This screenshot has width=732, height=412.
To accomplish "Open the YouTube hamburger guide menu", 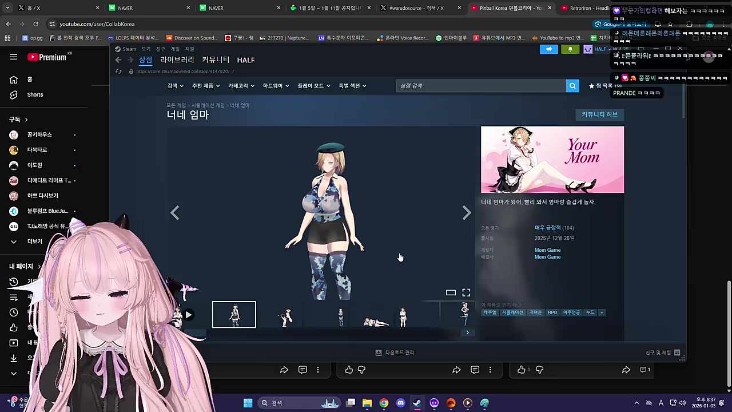I will (14, 57).
